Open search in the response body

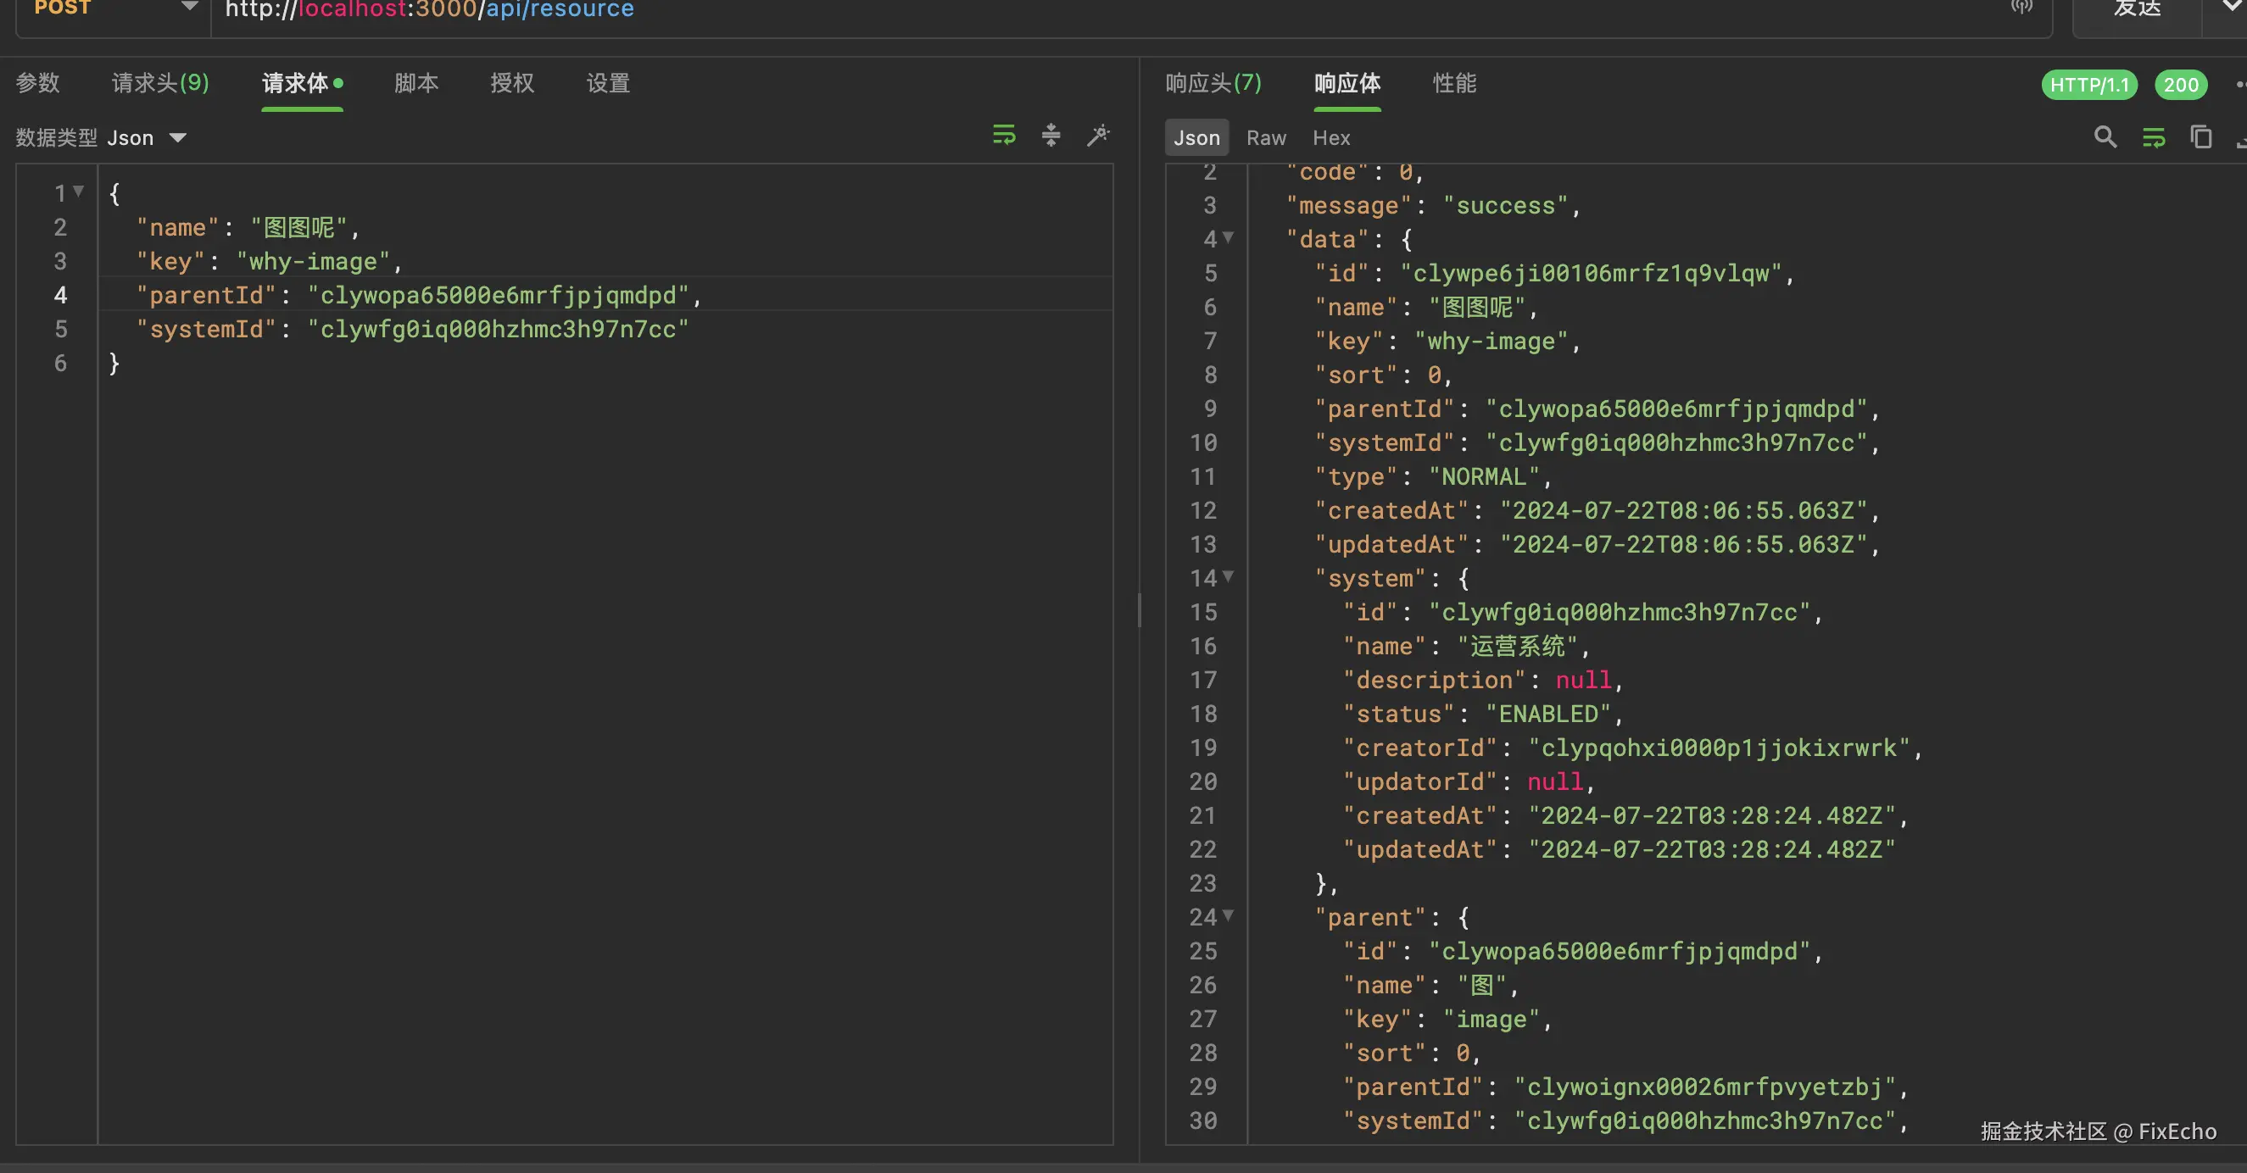tap(2105, 137)
